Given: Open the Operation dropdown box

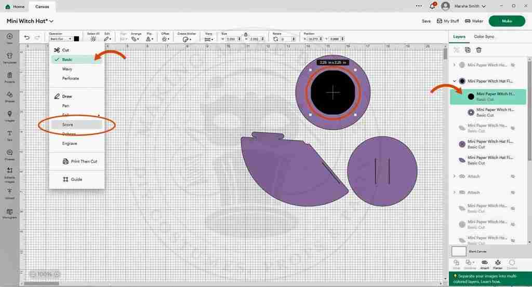Looking at the screenshot, I should tap(60, 39).
